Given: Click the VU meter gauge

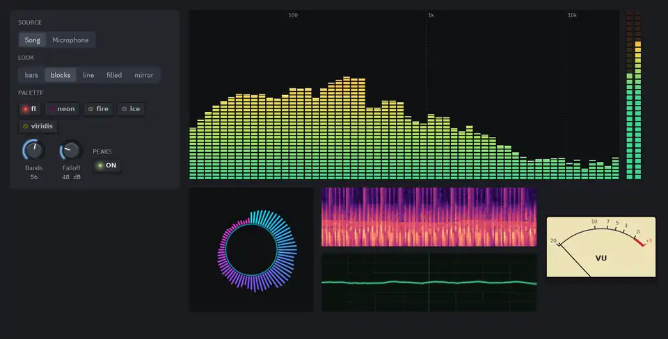Looking at the screenshot, I should [x=601, y=247].
